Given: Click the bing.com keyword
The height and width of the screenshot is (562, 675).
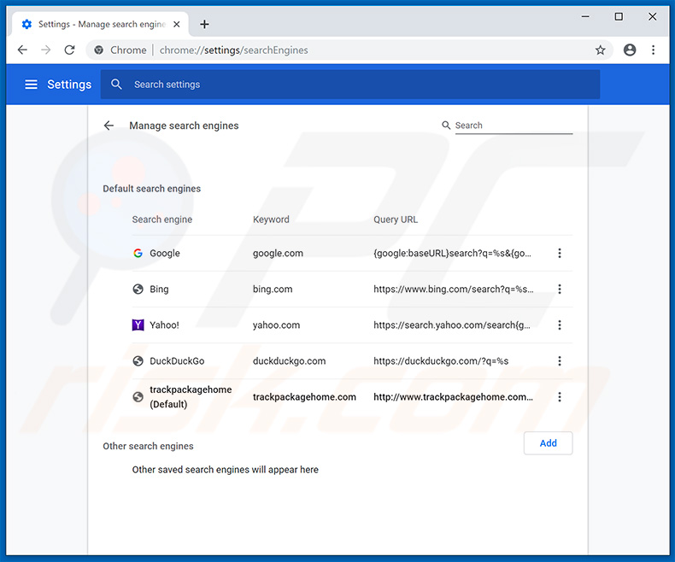Looking at the screenshot, I should click(x=273, y=290).
